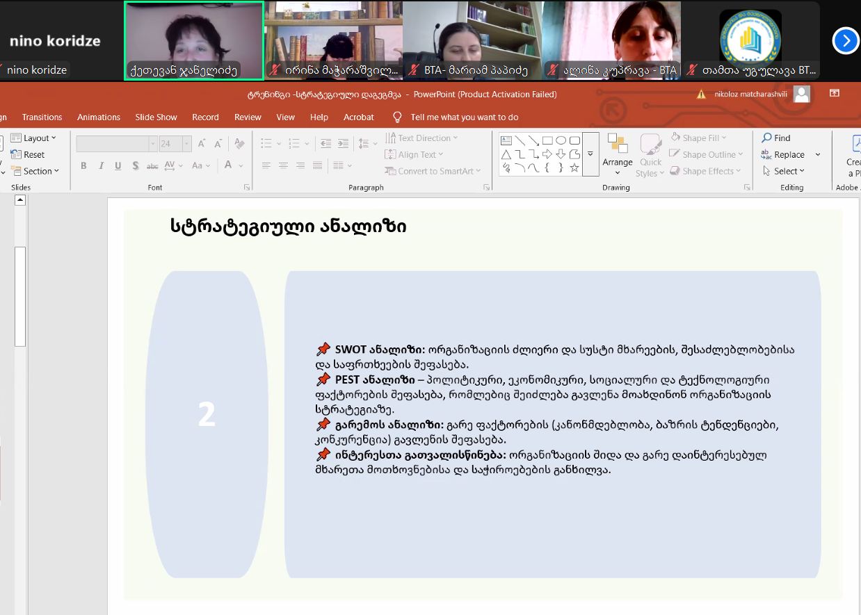Click Increase List Level icon
Screen dimensions: 861x615
point(344,144)
